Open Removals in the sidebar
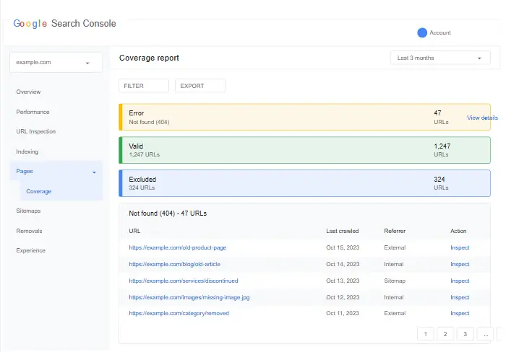Viewport: 511px width, 352px height. pos(30,231)
